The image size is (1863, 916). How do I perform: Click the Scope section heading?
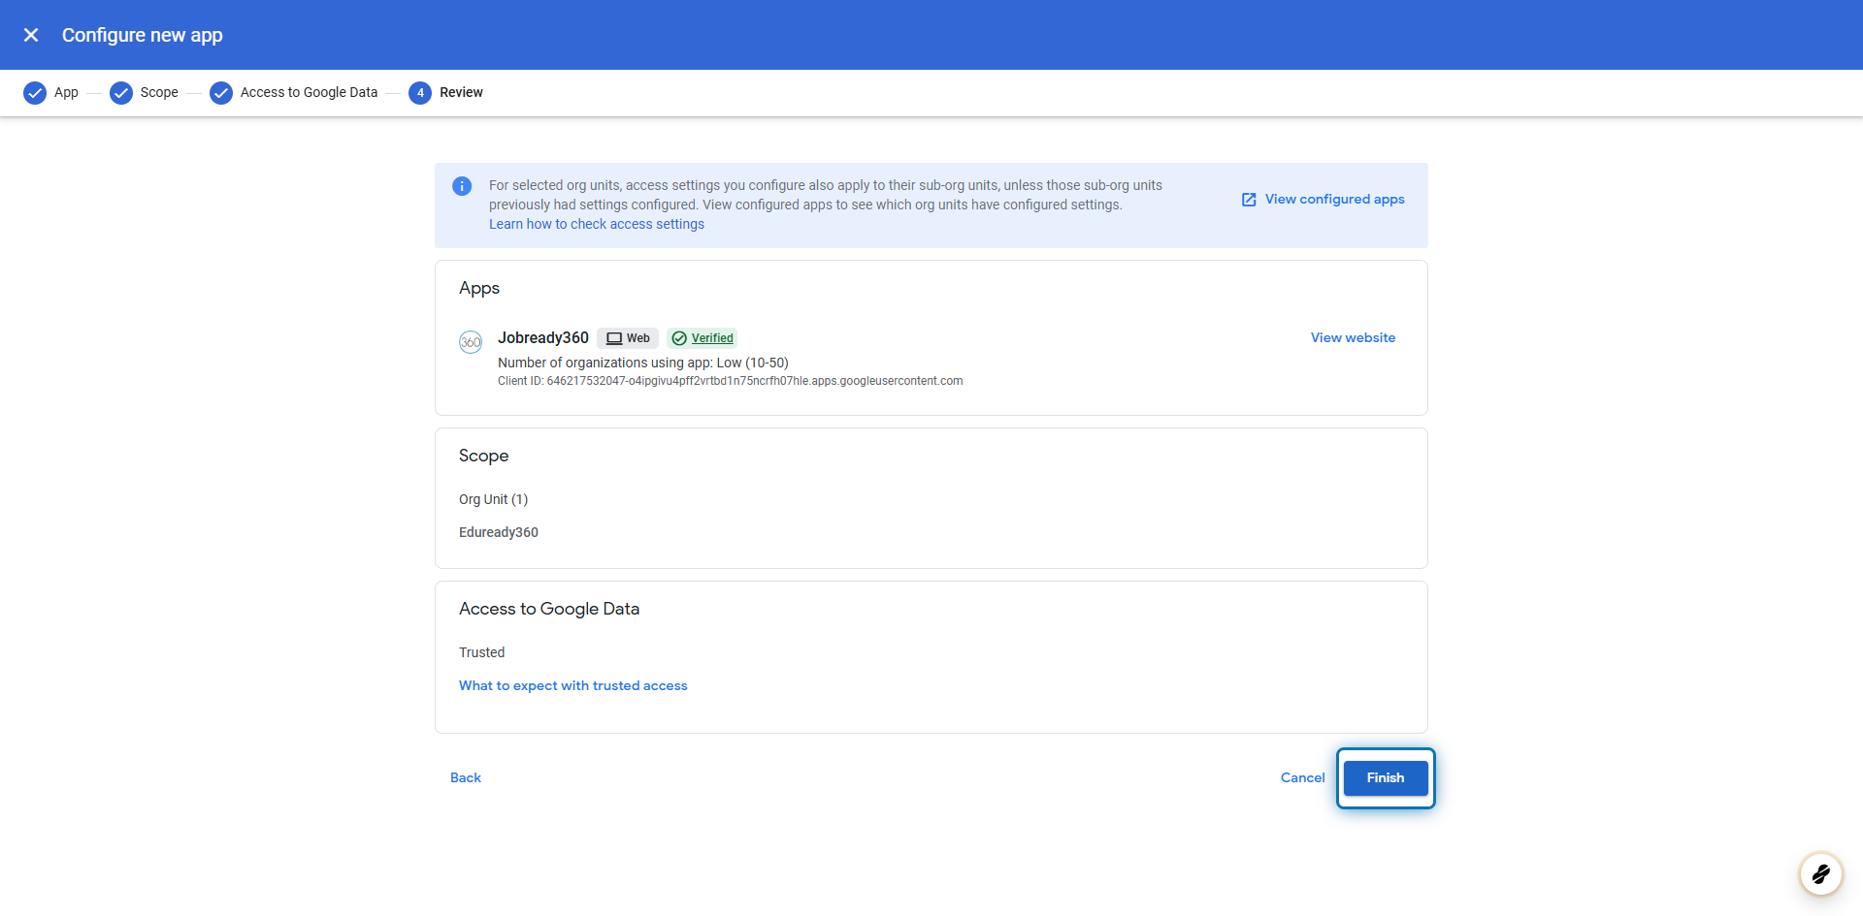click(x=483, y=456)
